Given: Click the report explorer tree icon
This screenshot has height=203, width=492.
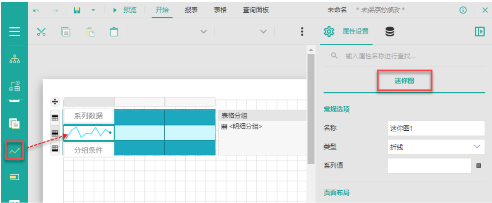Looking at the screenshot, I should pos(14,60).
